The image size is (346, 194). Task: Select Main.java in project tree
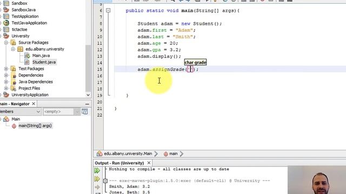[x=41, y=56]
